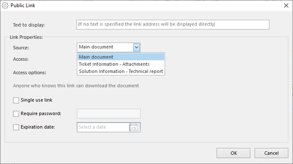Click the Cancel button

pyautogui.click(x=271, y=153)
